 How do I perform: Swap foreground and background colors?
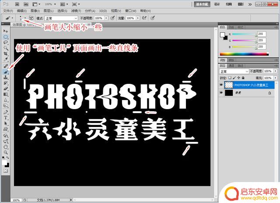pyautogui.click(x=8, y=158)
